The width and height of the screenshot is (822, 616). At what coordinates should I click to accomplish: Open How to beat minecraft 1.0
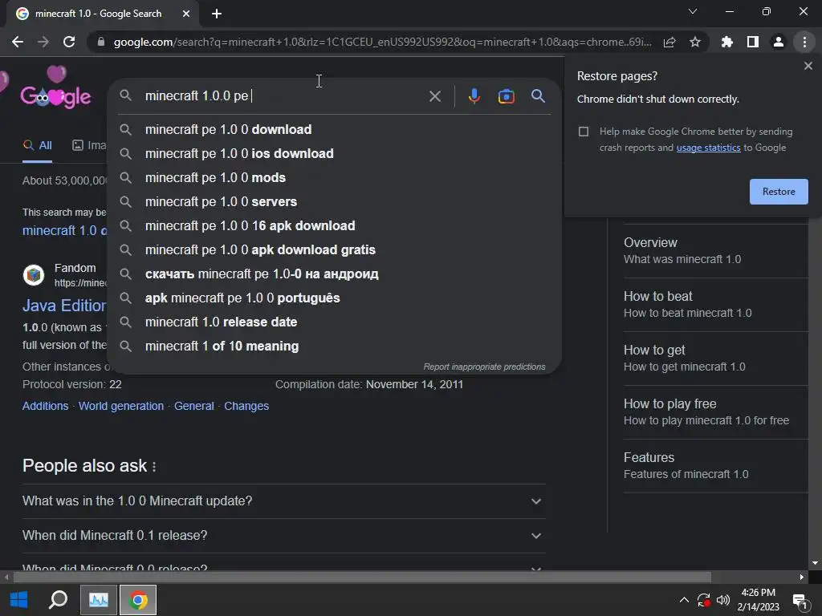tap(715, 304)
